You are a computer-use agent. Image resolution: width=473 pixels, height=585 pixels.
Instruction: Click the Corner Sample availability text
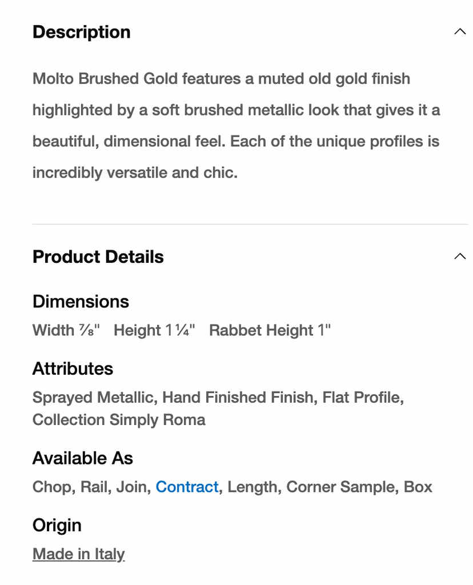pyautogui.click(x=340, y=487)
